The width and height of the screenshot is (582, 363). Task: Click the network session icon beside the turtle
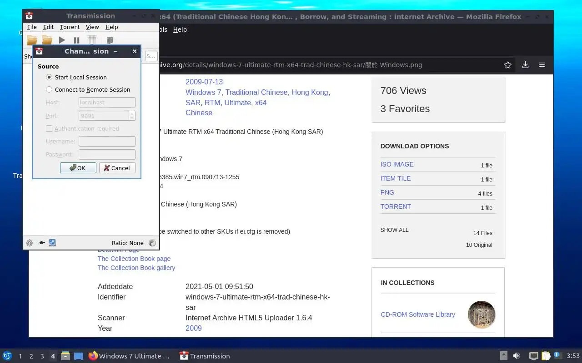(x=52, y=243)
